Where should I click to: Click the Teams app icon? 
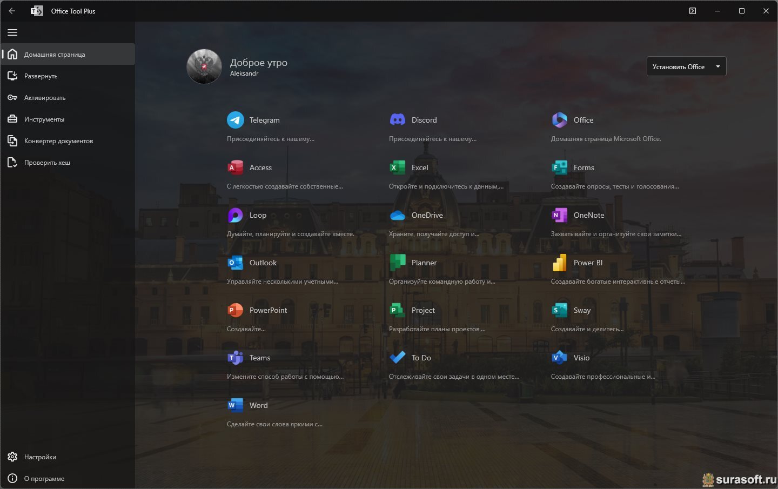tap(236, 358)
